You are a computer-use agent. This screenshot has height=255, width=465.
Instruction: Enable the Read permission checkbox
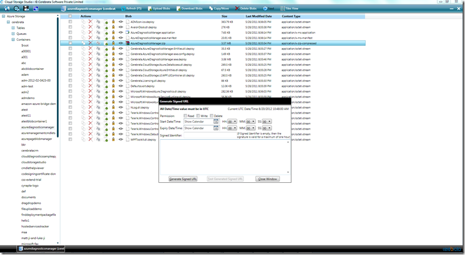185,116
